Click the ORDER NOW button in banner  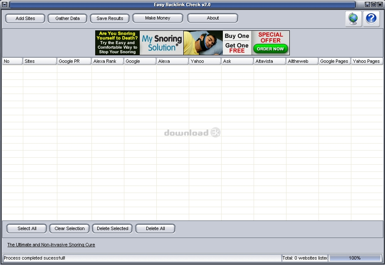(270, 49)
